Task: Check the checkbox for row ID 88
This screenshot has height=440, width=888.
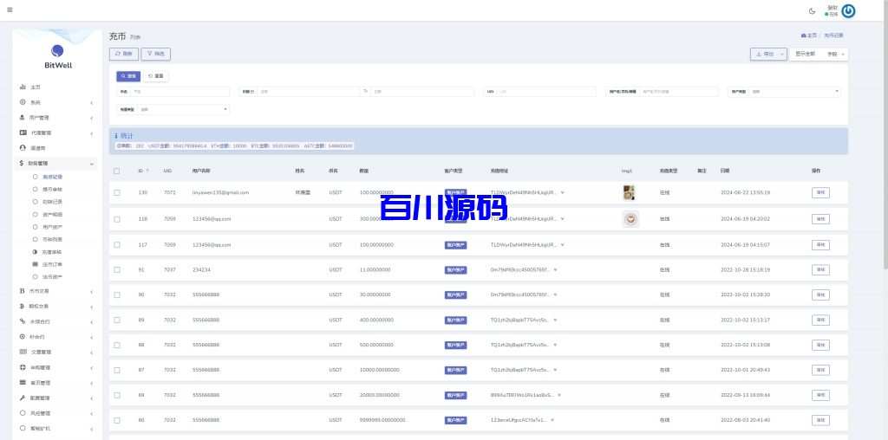Action: 117,345
